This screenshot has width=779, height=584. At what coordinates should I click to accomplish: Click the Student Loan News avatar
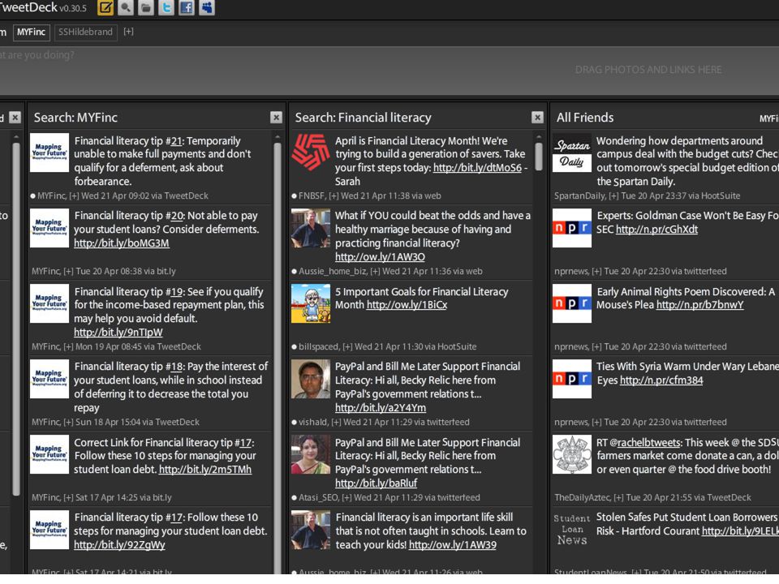click(x=572, y=530)
